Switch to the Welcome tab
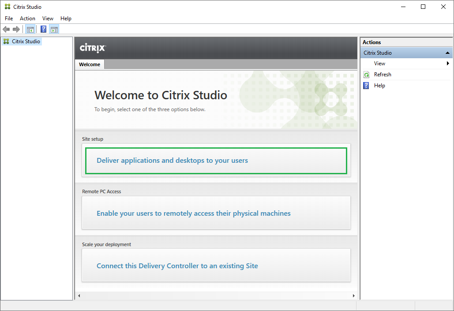454x311 pixels. pos(89,64)
